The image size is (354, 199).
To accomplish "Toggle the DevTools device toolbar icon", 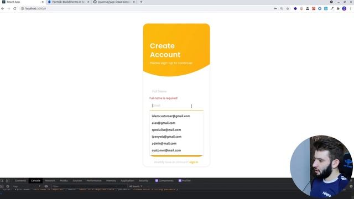I will click(7, 181).
